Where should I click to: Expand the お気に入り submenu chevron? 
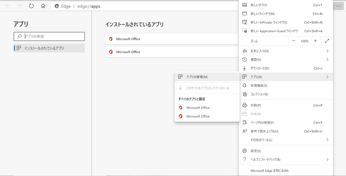(x=327, y=51)
